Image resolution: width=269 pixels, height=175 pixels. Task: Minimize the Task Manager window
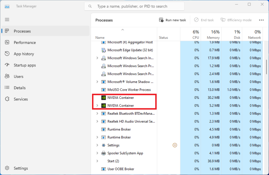[236, 4]
